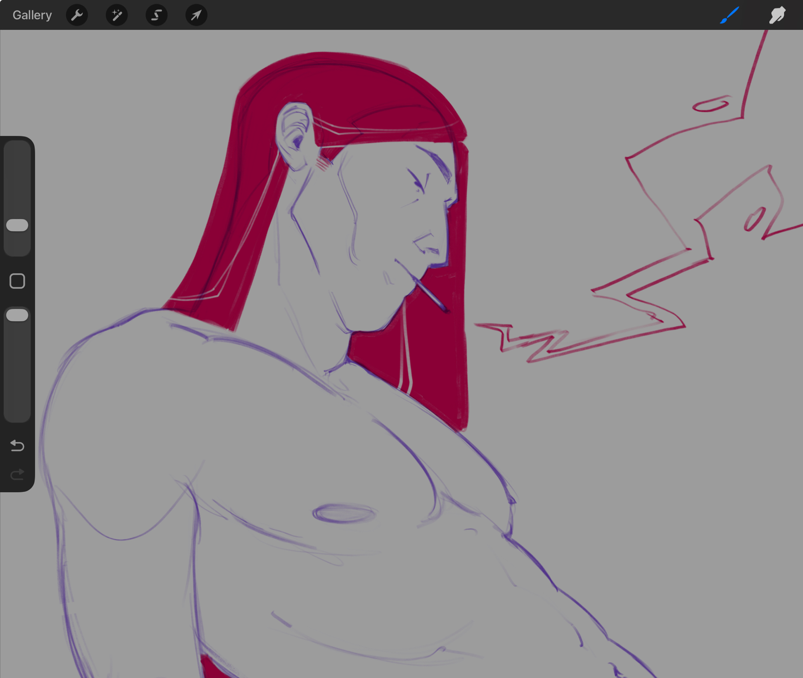Activate the Transform arrow tool

(196, 15)
